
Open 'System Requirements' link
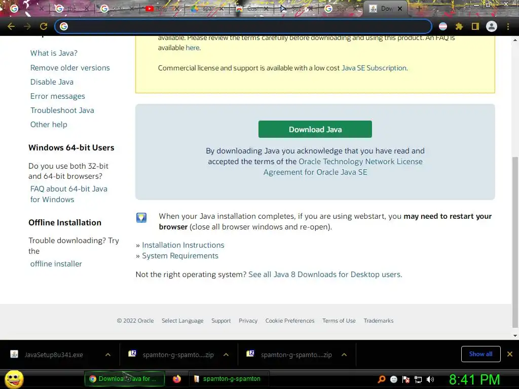(x=180, y=255)
